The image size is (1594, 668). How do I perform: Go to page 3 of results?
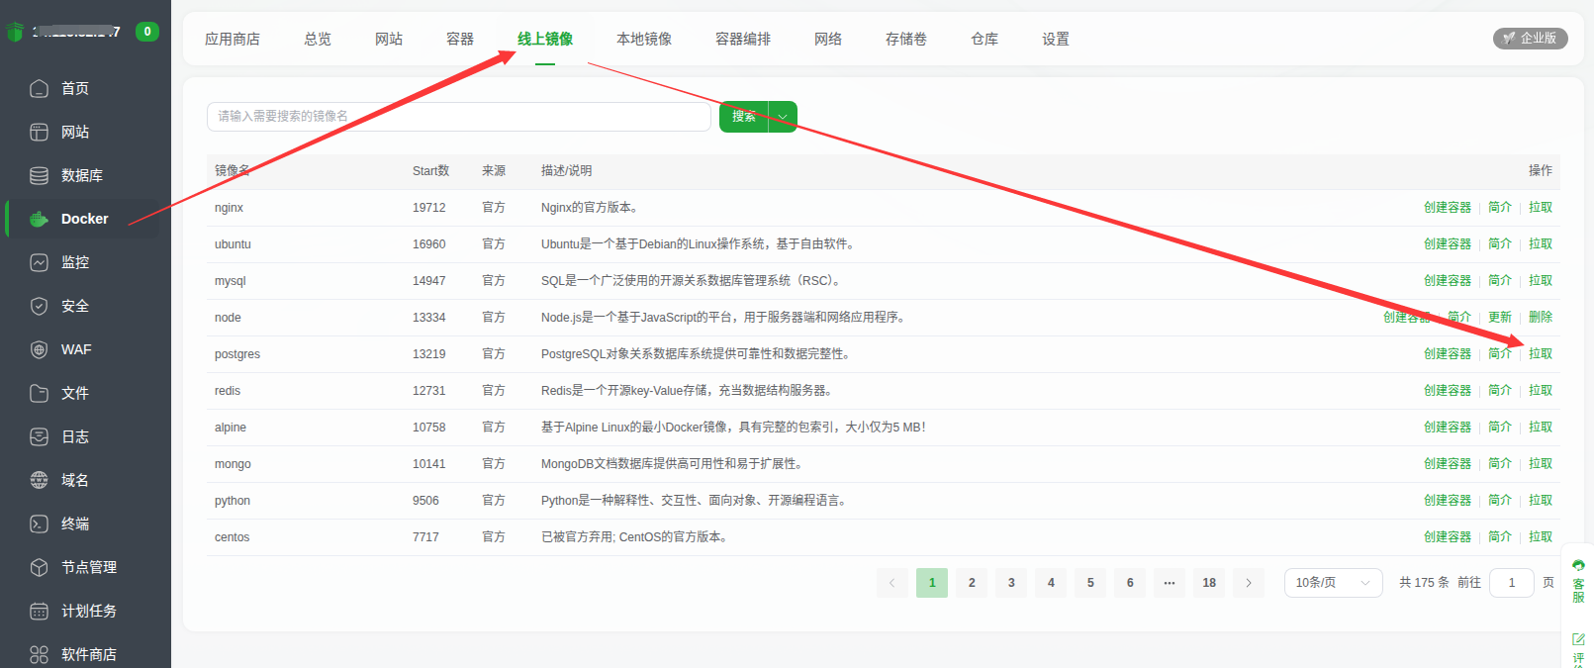1011,583
